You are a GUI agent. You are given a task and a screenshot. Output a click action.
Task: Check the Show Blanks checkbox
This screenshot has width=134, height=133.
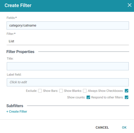pos(85,91)
